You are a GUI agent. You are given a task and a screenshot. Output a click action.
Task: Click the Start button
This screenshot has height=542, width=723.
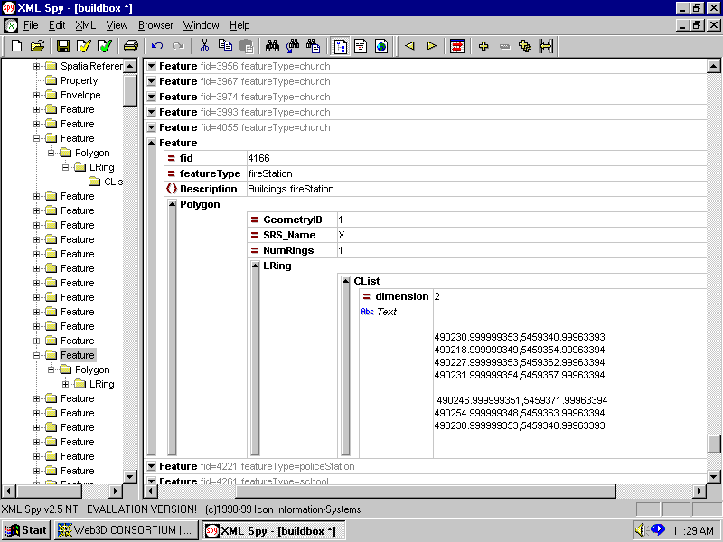tap(25, 530)
